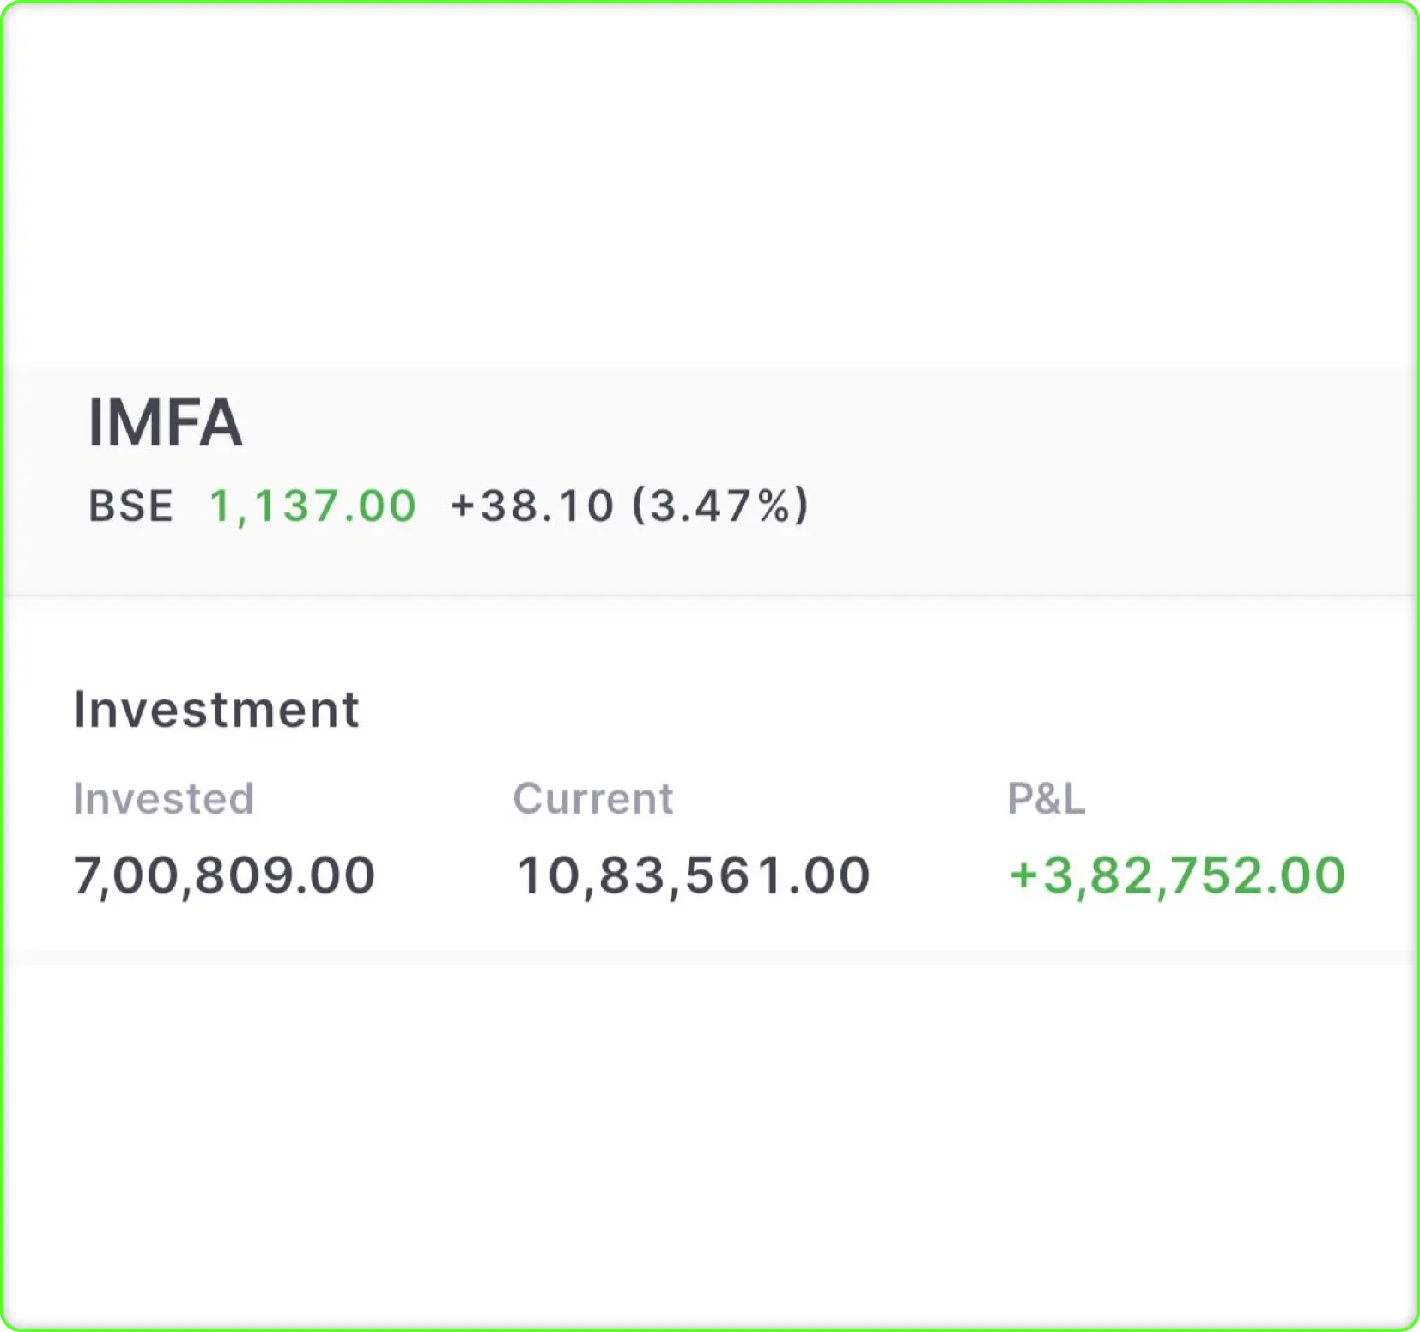Viewport: 1420px width, 1332px height.
Task: Click empty gray header area right of percentage
Action: tap(1116, 506)
